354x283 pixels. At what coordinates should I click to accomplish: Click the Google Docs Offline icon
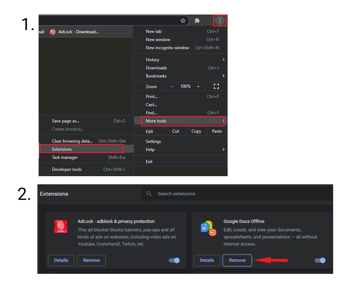[209, 228]
